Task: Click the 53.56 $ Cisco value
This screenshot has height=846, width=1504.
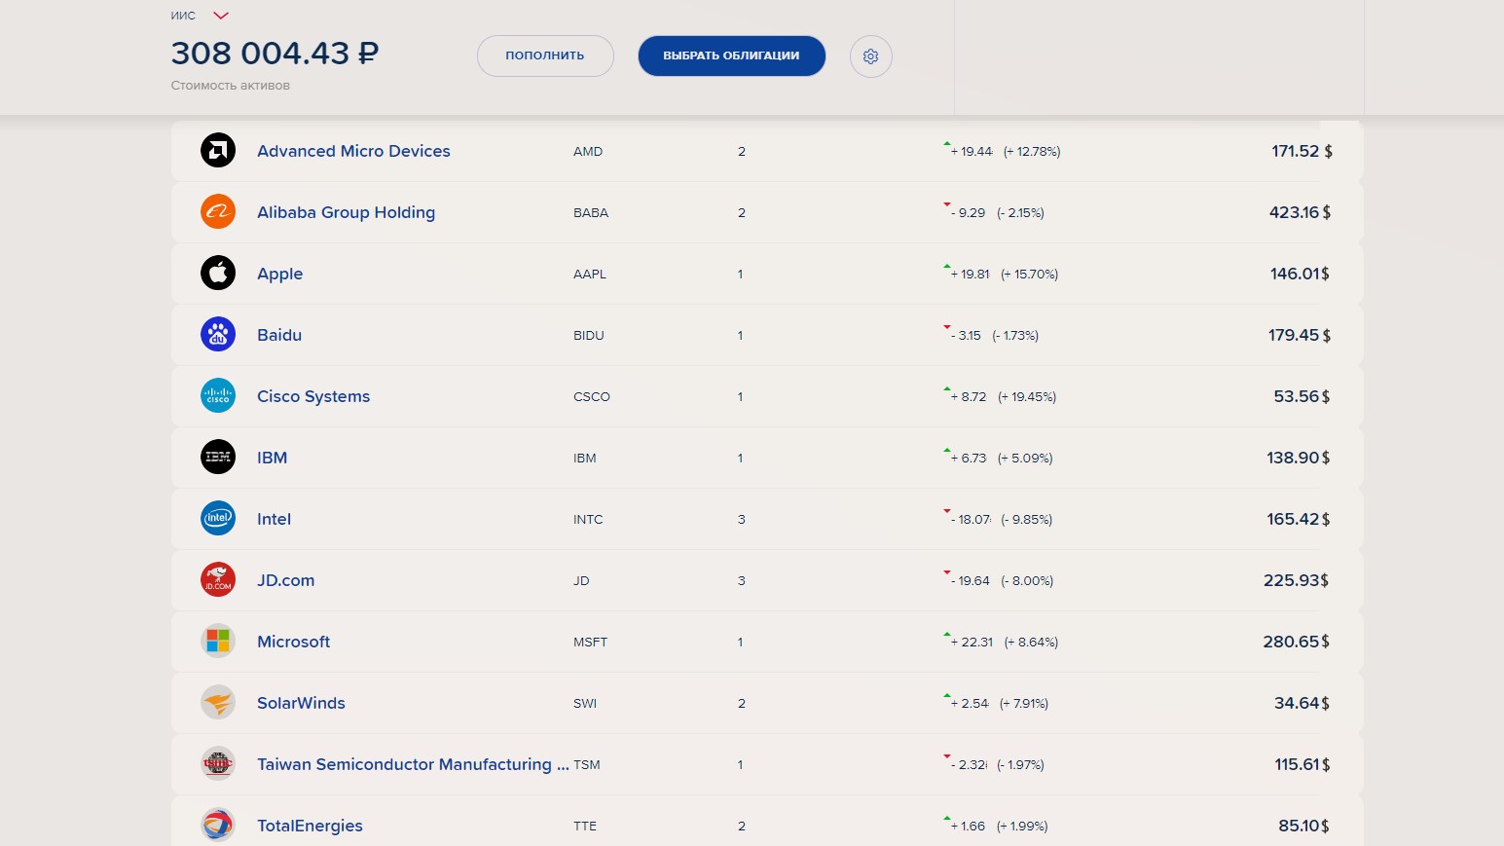Action: coord(1302,396)
